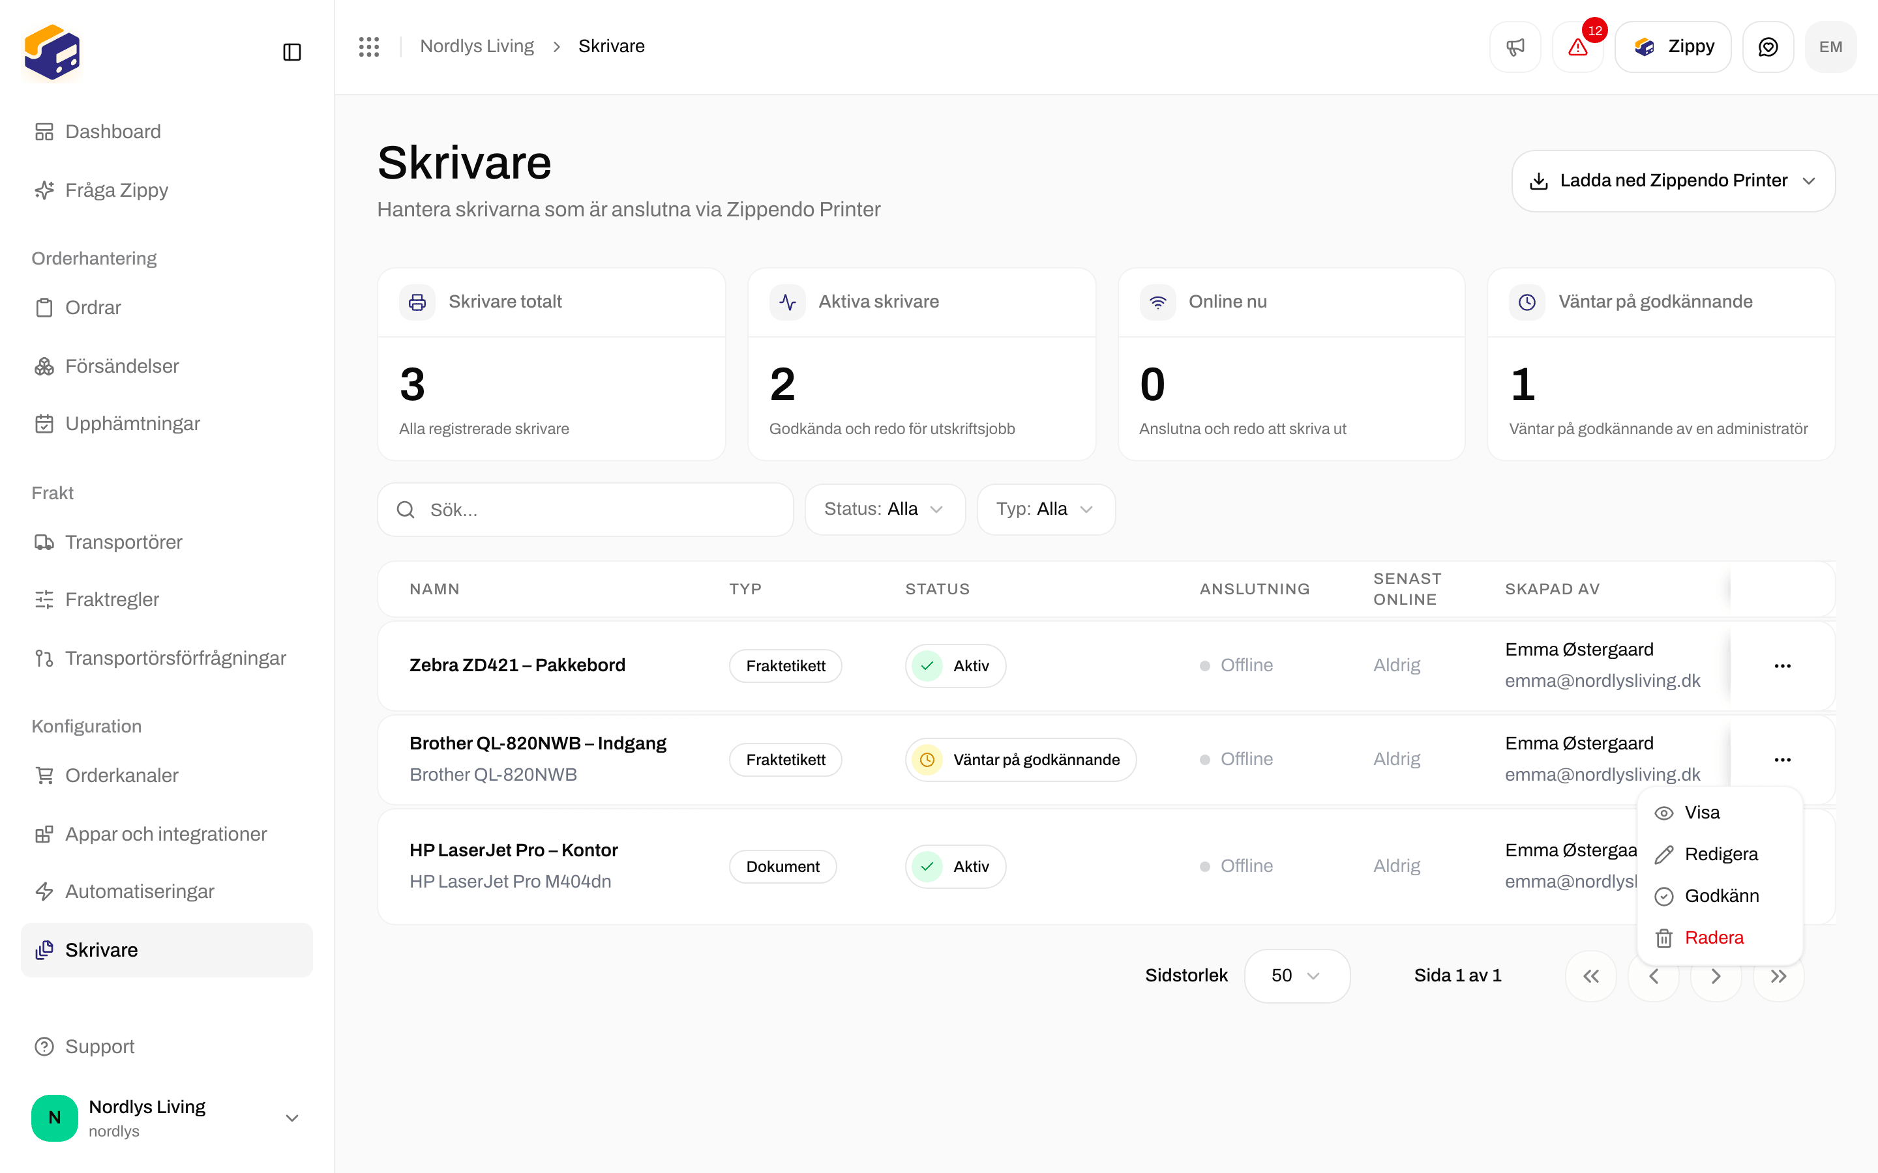
Task: Expand Ladda ned Zippendo Printer dropdown
Action: click(1673, 181)
